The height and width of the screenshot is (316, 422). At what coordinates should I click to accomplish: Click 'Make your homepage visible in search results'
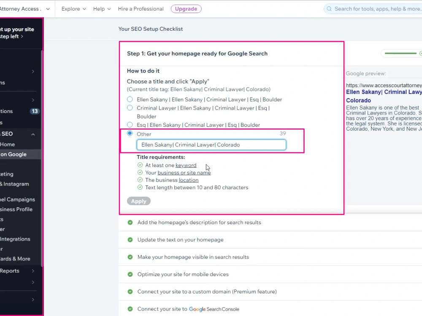tap(193, 257)
